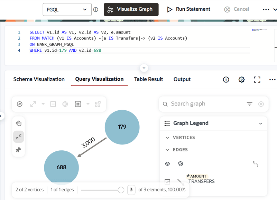Click the elements slider handle

click(121, 190)
